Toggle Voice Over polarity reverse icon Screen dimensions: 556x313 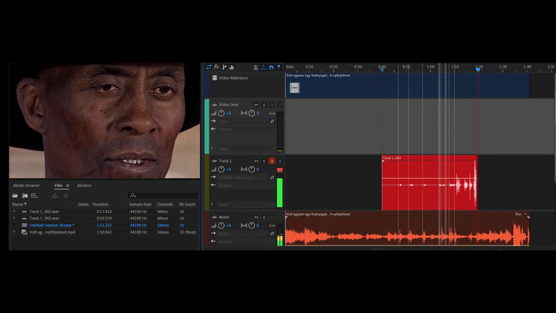pos(272,121)
